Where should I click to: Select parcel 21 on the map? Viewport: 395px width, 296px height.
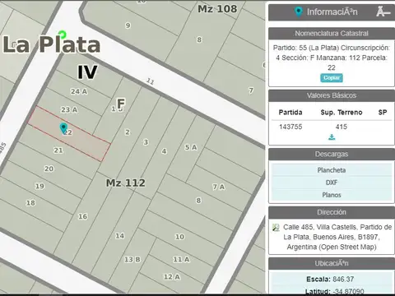(x=58, y=150)
